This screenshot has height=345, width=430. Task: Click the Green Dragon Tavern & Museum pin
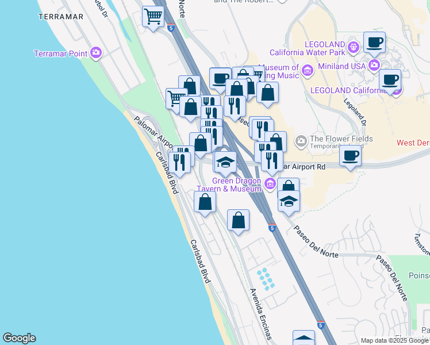coord(270,183)
